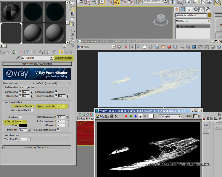The height and width of the screenshot is (177, 222).
Task: Open Create Selection Set dropdown
Action: click(x=166, y=1)
